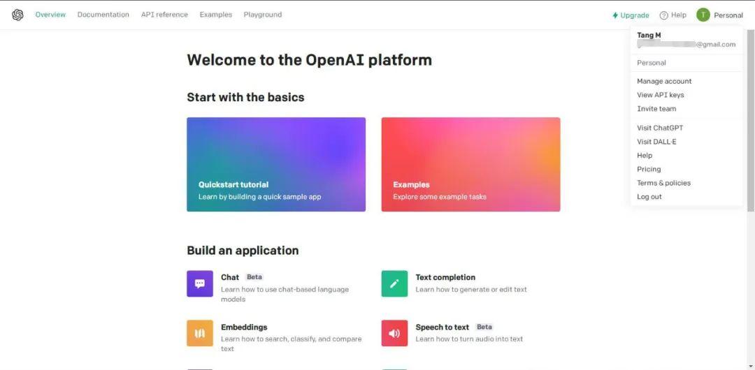Click the green Text completion pencil icon
Viewport: 755px width, 370px height.
coord(394,283)
